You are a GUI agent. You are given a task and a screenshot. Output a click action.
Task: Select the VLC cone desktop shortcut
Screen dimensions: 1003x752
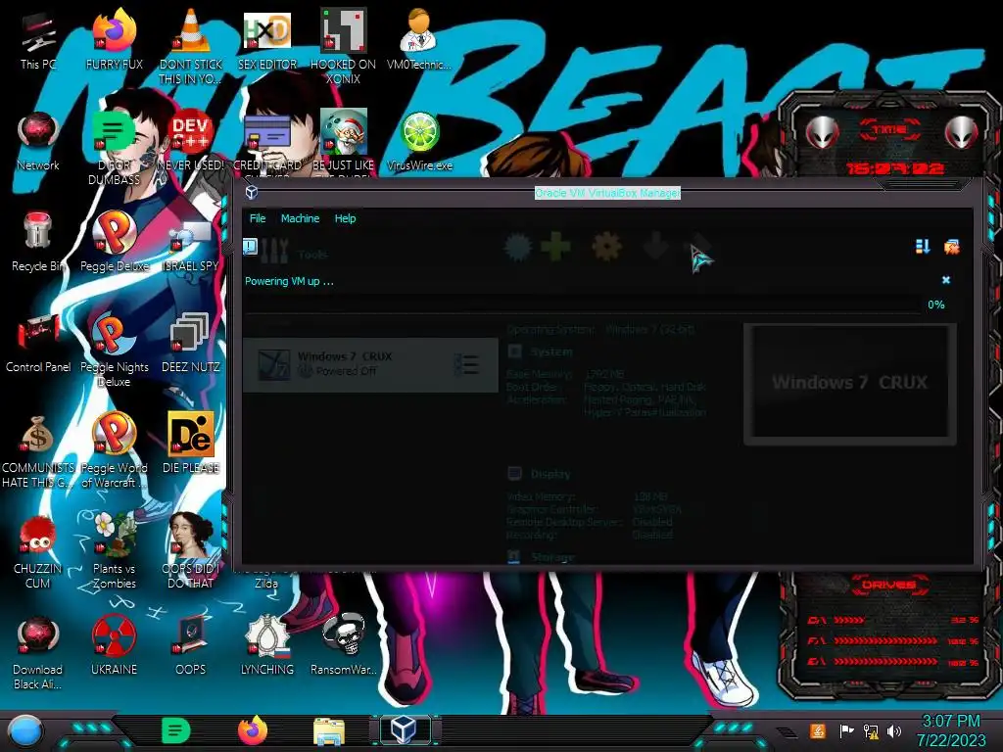(x=191, y=47)
